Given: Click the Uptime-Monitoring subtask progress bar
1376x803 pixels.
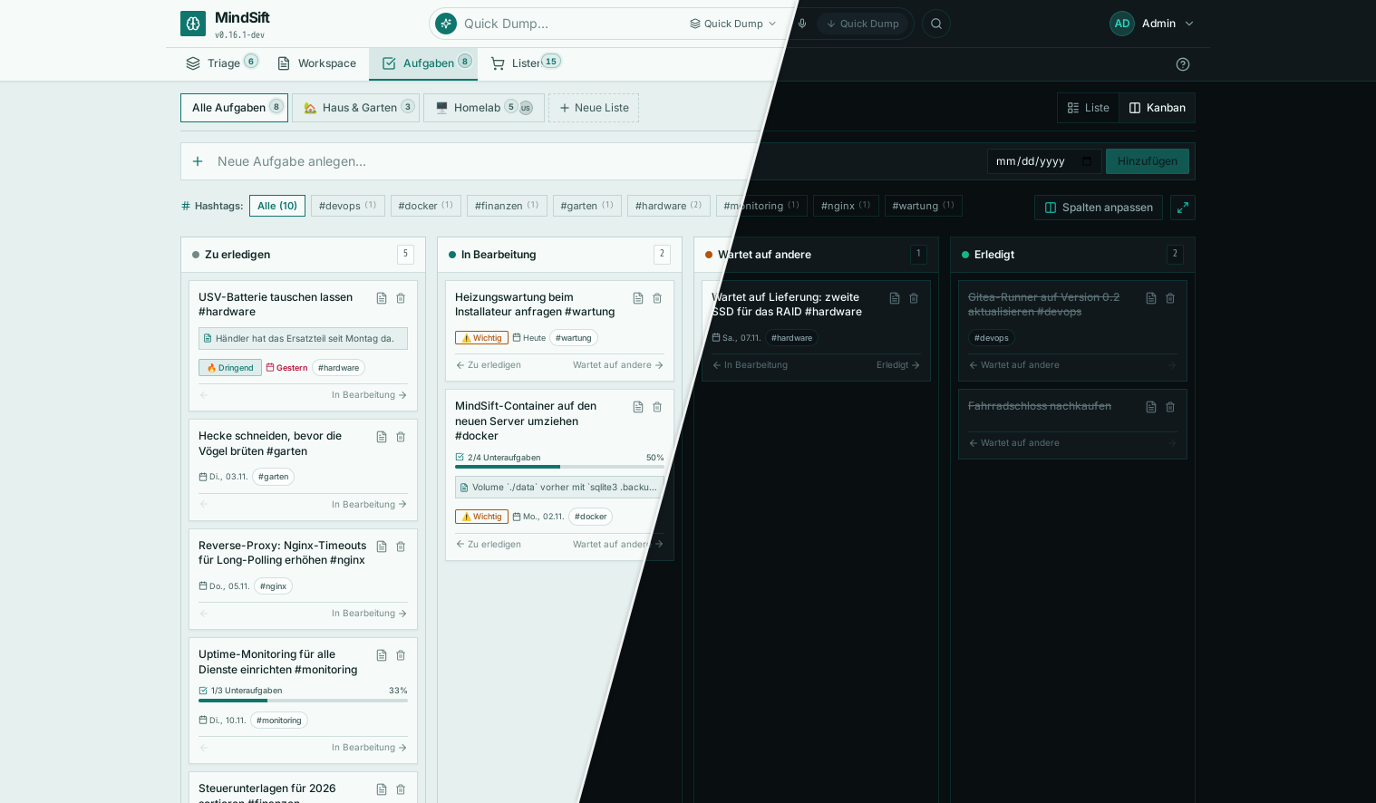Looking at the screenshot, I should click(303, 701).
